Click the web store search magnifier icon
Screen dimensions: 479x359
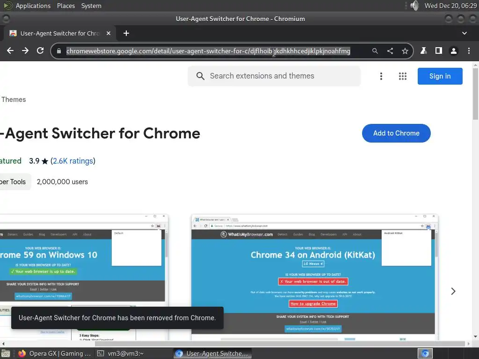(x=200, y=76)
